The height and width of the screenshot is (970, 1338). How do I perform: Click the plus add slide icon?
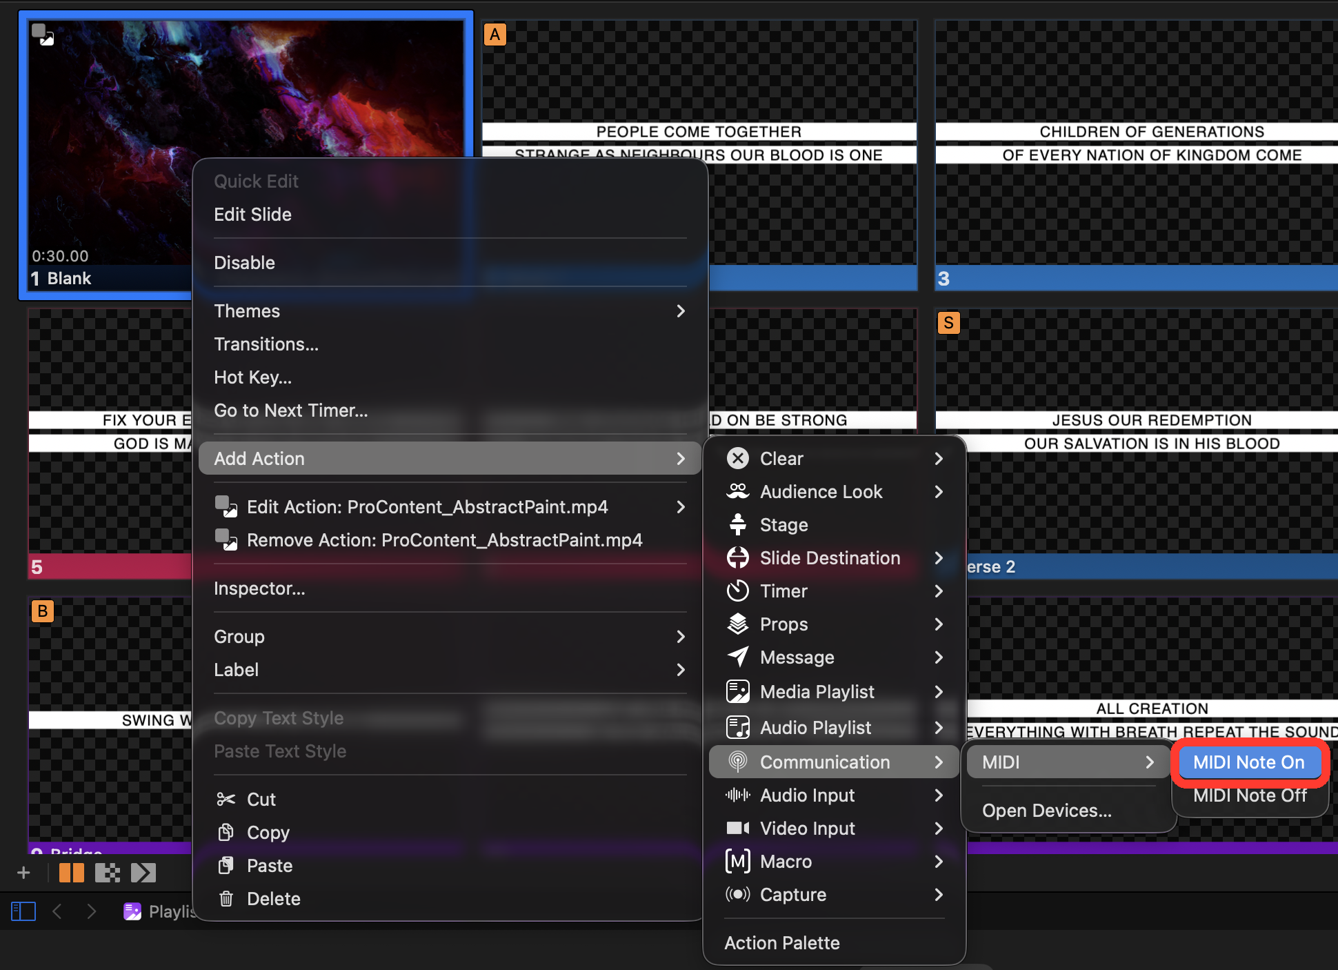pos(23,873)
